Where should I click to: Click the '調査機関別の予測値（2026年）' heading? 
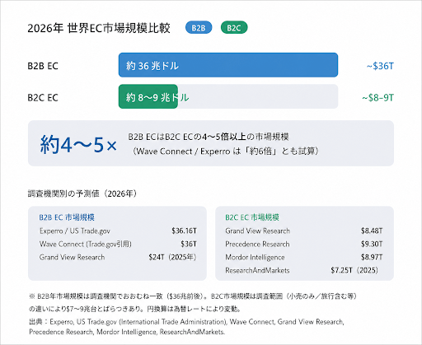pyautogui.click(x=82, y=193)
